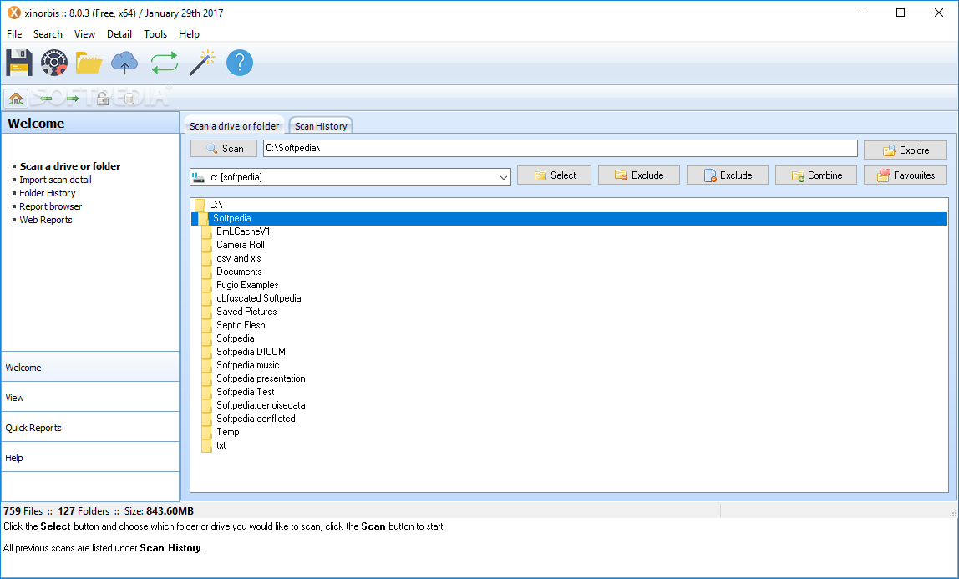Viewport: 959px width, 579px height.
Task: Open the File menu
Action: pos(14,34)
